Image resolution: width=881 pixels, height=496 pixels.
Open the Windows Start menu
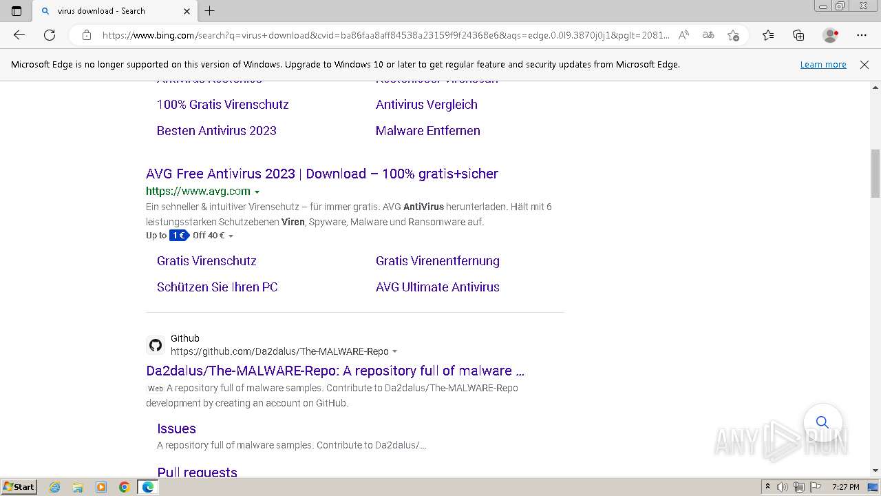19,487
